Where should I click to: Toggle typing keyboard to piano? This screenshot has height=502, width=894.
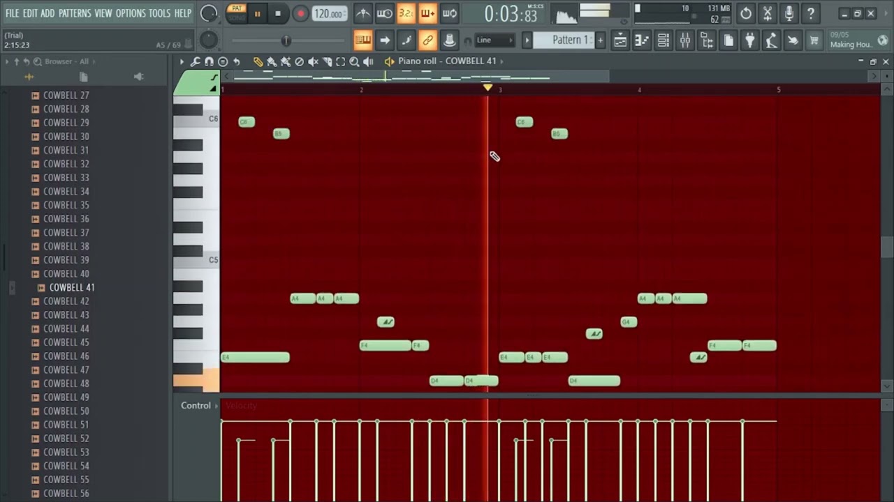363,40
